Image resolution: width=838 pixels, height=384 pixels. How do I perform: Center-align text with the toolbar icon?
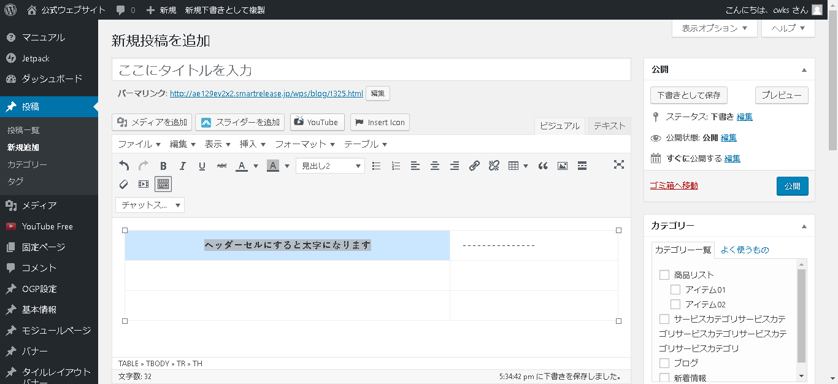pos(435,166)
